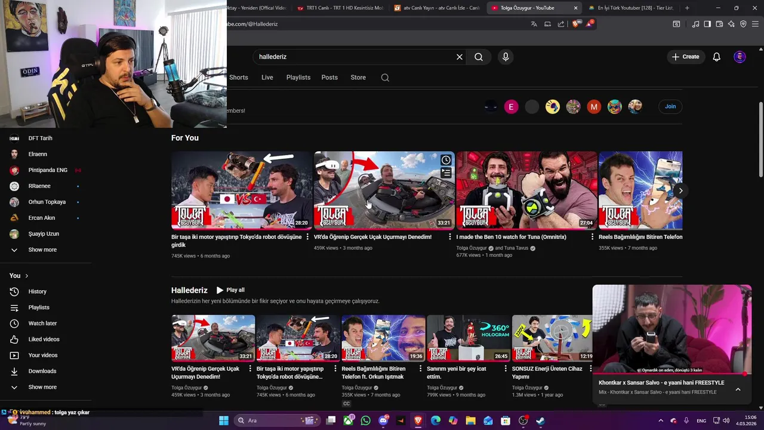Open Elraenn subscription in sidebar
The width and height of the screenshot is (764, 430).
(38, 154)
